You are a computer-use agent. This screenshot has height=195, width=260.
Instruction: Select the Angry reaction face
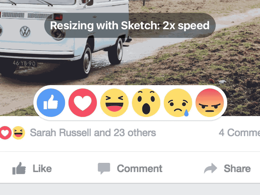click(x=210, y=103)
